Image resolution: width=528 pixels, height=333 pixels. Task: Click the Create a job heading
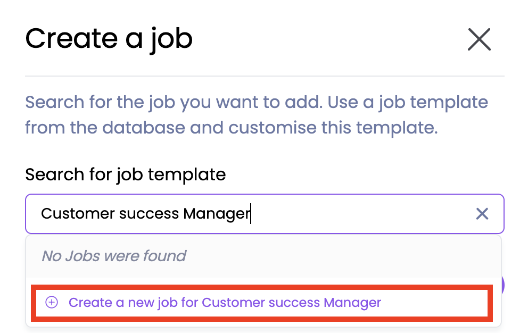click(109, 39)
